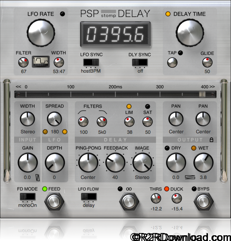The width and height of the screenshot is (231, 241).
Task: Toggle the LIM indicator light
Action: pos(129,106)
